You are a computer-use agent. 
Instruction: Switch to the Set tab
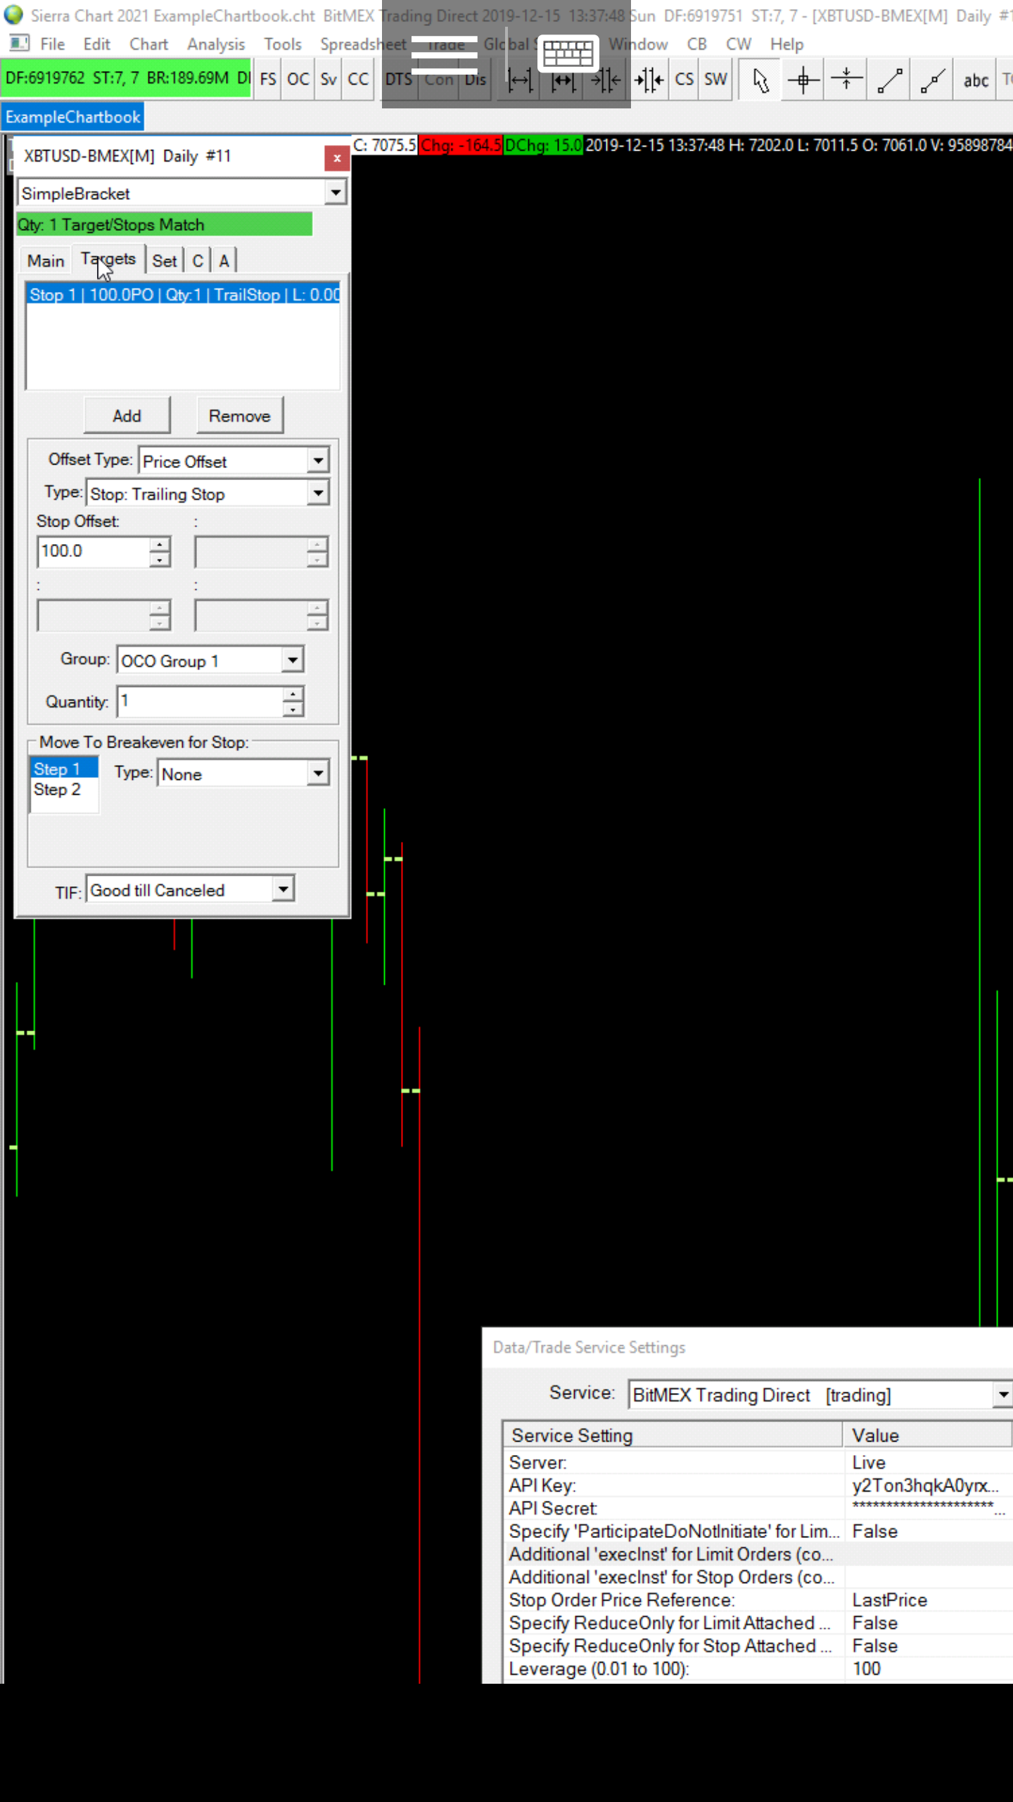[x=165, y=261]
